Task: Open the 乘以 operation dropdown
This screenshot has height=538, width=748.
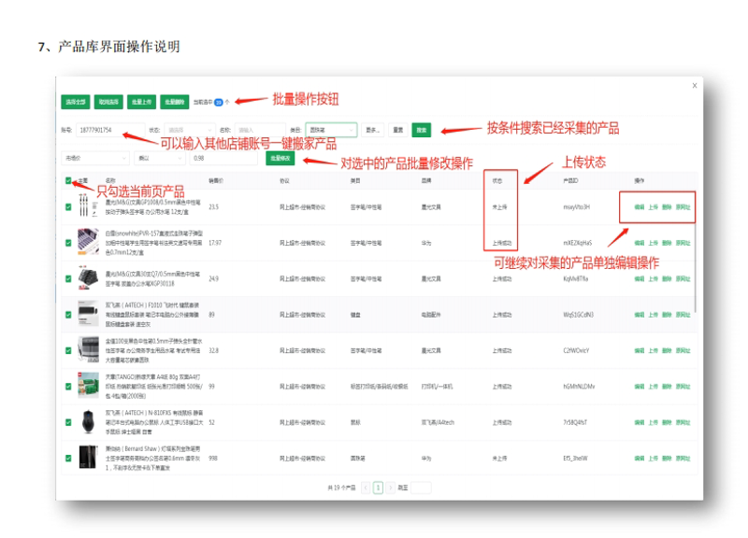Action: [x=160, y=158]
